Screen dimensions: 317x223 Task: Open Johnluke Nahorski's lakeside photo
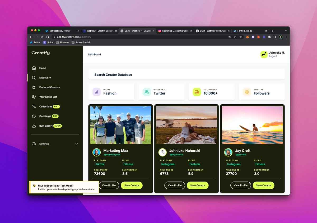pyautogui.click(x=187, y=125)
